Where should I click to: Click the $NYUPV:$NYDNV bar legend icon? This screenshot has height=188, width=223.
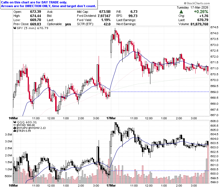click(x=15, y=128)
